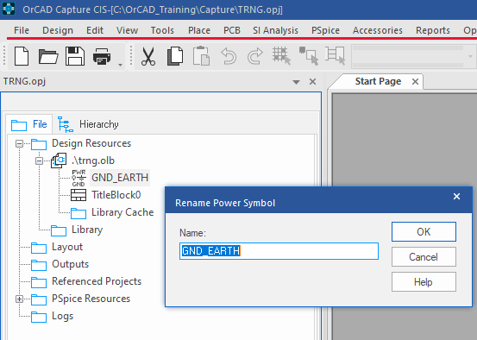The image size is (477, 340).
Task: Switch to the Hierarchy tab
Action: click(88, 124)
